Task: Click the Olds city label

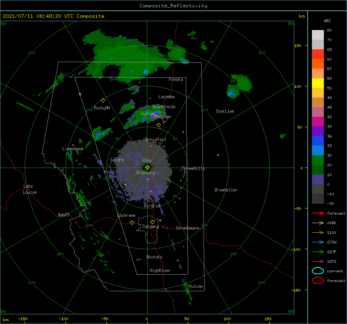Action: point(147,161)
